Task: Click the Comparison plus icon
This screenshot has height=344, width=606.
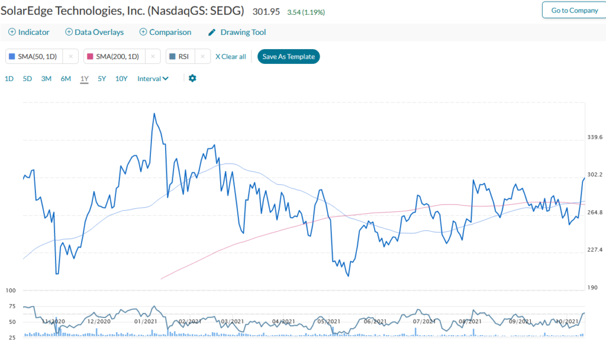Action: [143, 32]
